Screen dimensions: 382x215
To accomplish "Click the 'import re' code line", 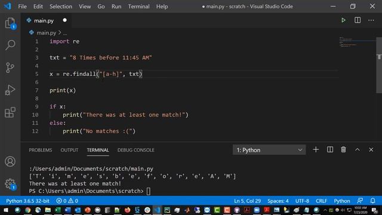I will (64, 41).
